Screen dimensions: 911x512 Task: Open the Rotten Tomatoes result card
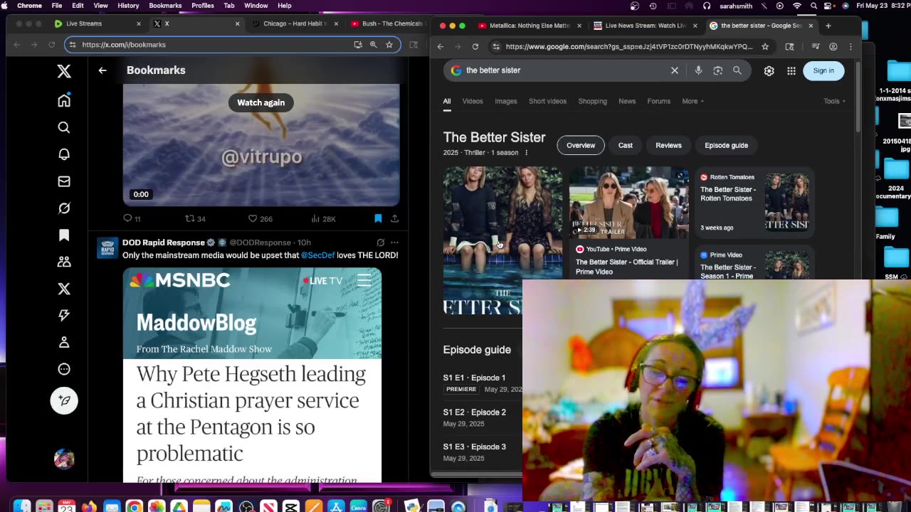tap(754, 203)
